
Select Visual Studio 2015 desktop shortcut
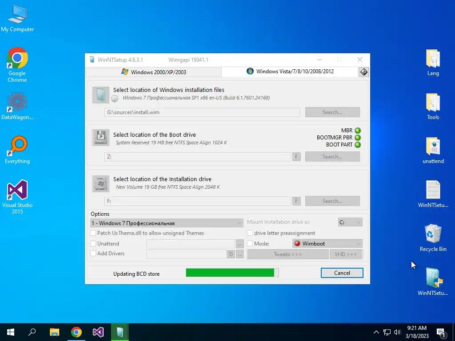pos(17,197)
